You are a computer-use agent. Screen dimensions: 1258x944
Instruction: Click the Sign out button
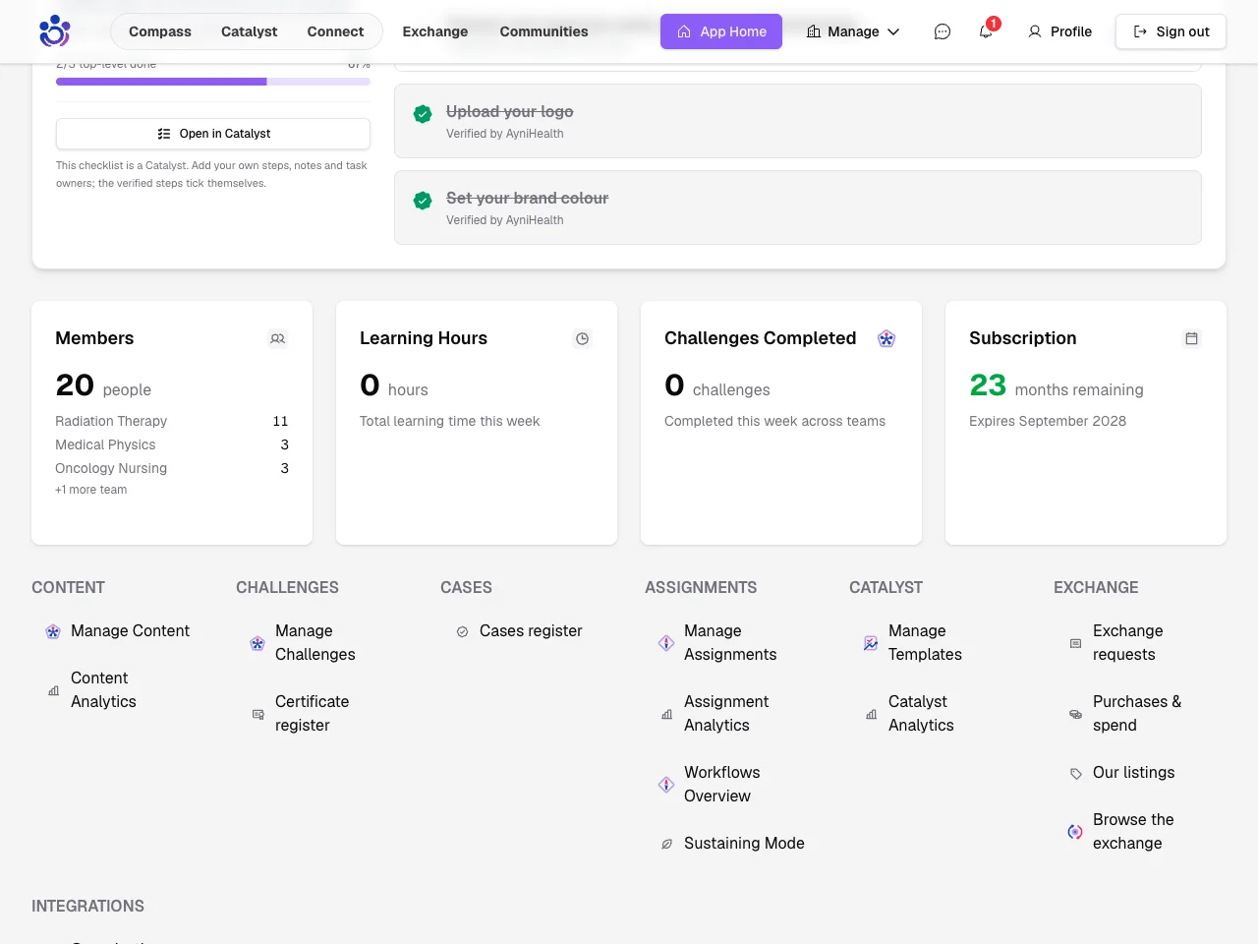(x=1171, y=31)
